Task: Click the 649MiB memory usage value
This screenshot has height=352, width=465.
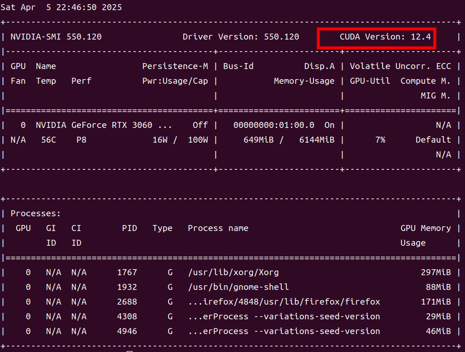Action: click(x=259, y=140)
